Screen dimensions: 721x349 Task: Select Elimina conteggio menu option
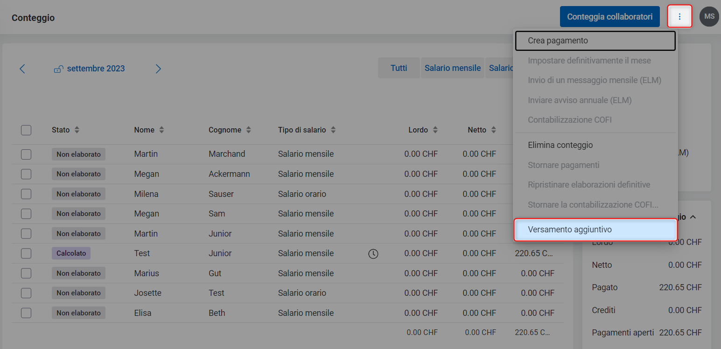point(560,145)
